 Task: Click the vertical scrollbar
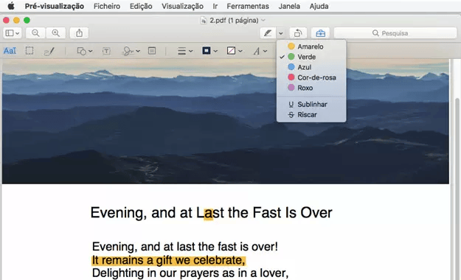(x=457, y=188)
